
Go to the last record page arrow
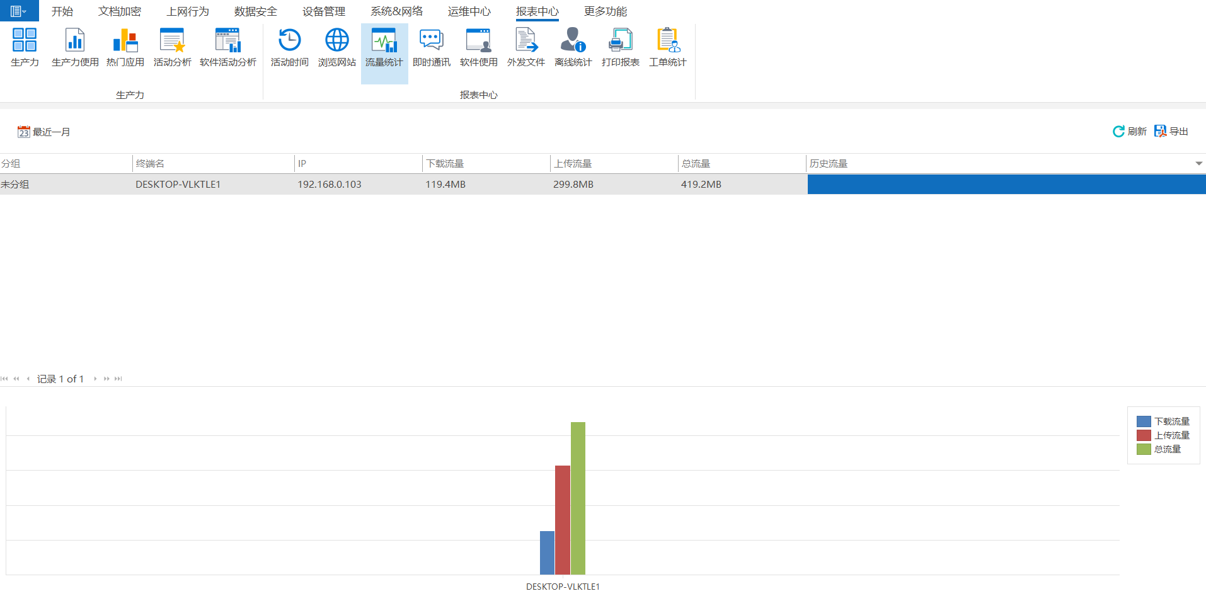[118, 379]
